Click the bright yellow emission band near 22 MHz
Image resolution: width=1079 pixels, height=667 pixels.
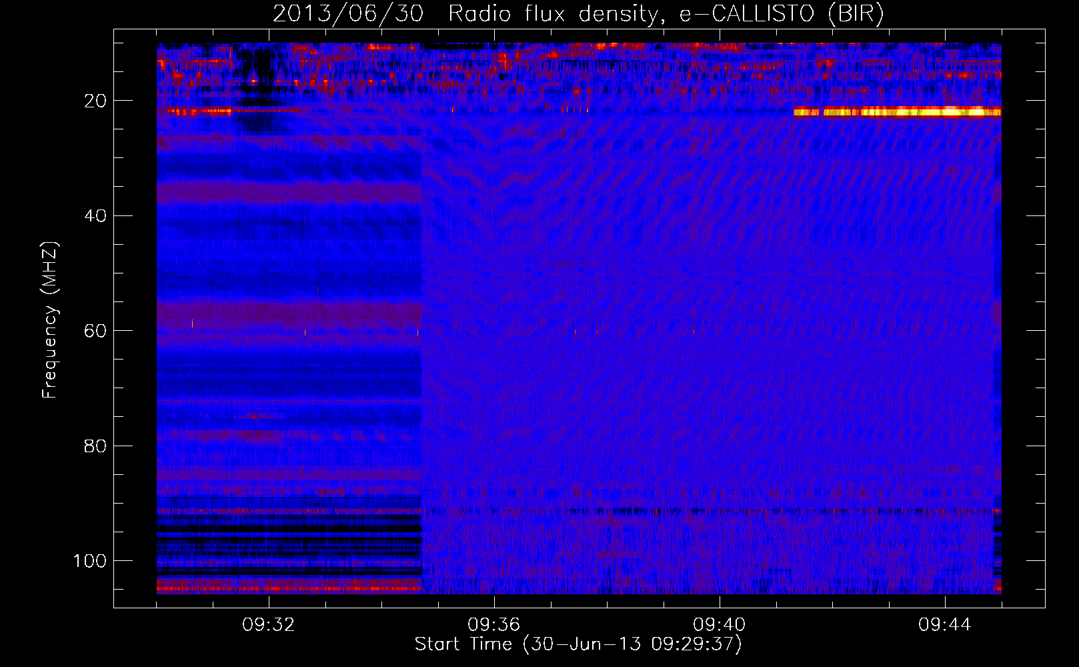tap(897, 112)
